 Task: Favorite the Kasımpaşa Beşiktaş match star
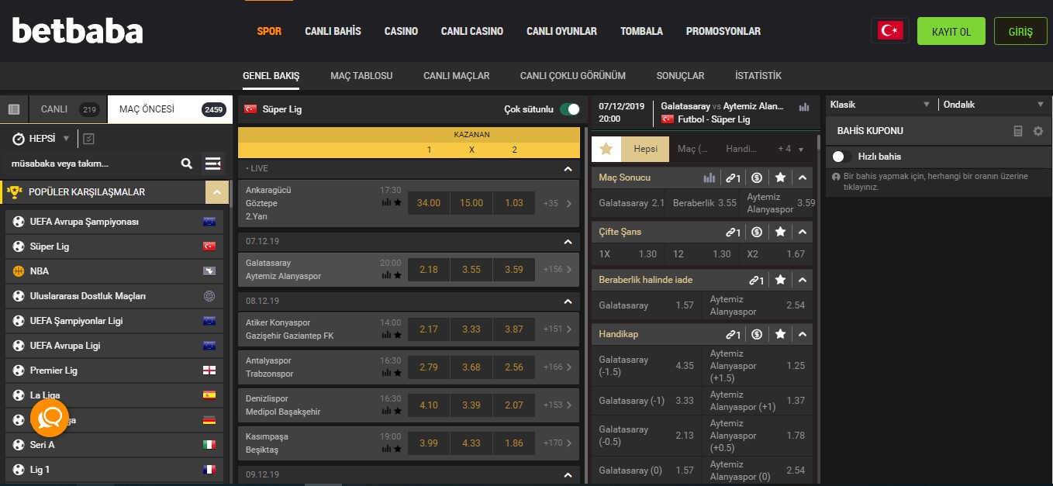[x=397, y=449]
